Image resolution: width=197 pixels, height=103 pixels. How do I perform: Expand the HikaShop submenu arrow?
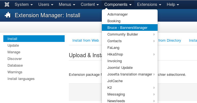tap(154, 54)
